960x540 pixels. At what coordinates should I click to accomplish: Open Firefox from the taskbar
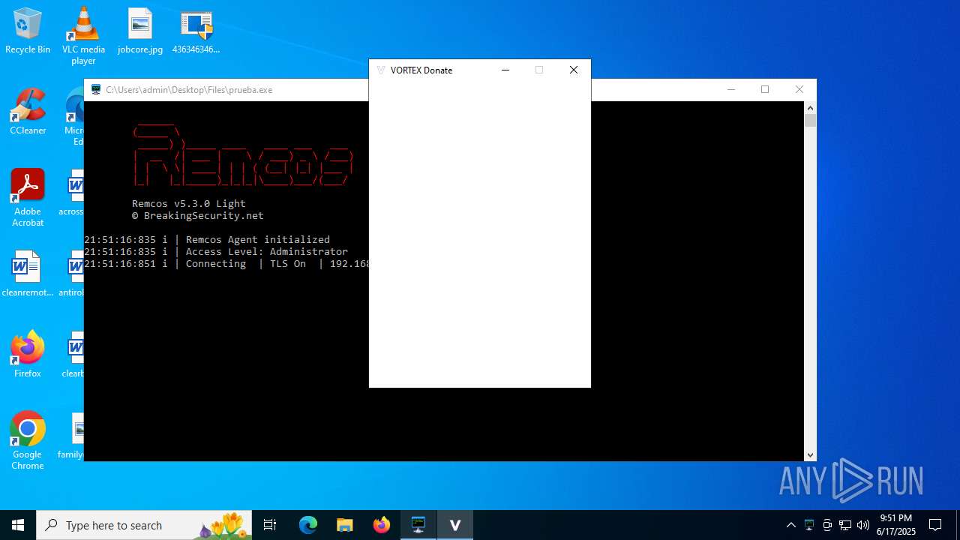(382, 525)
